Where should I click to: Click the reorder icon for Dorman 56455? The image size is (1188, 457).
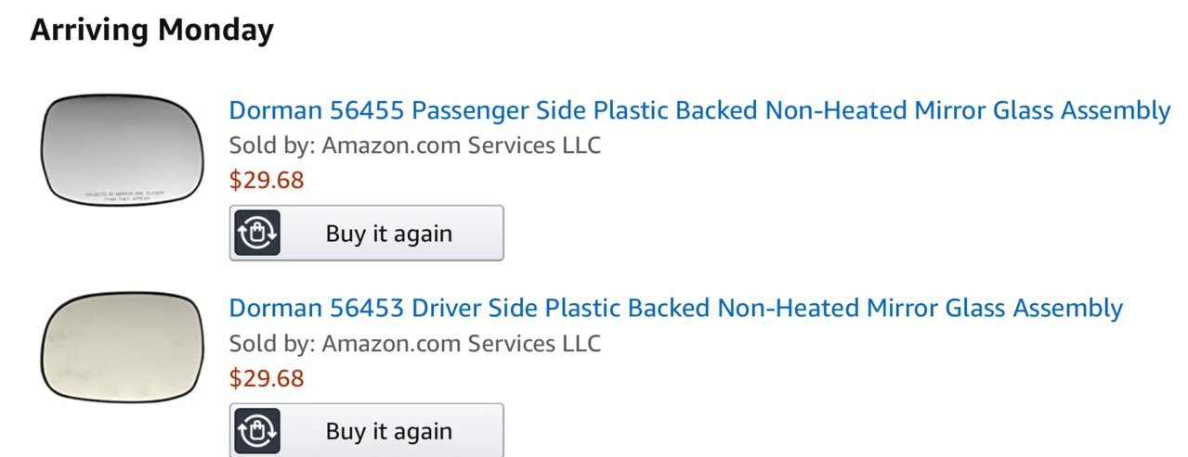(256, 234)
